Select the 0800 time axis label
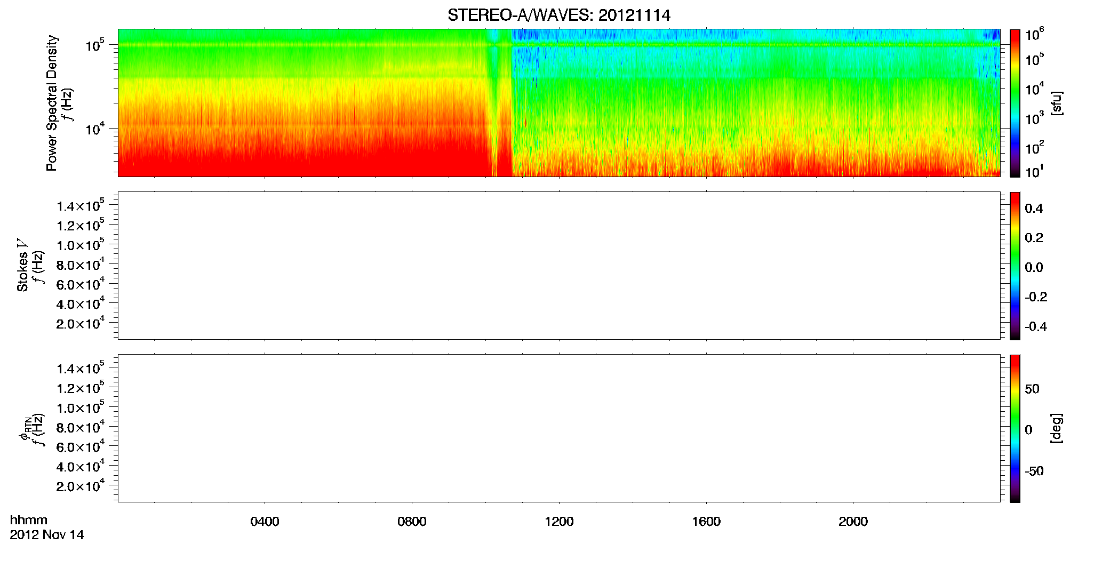Screen dimensions: 1118x576 (x=412, y=522)
